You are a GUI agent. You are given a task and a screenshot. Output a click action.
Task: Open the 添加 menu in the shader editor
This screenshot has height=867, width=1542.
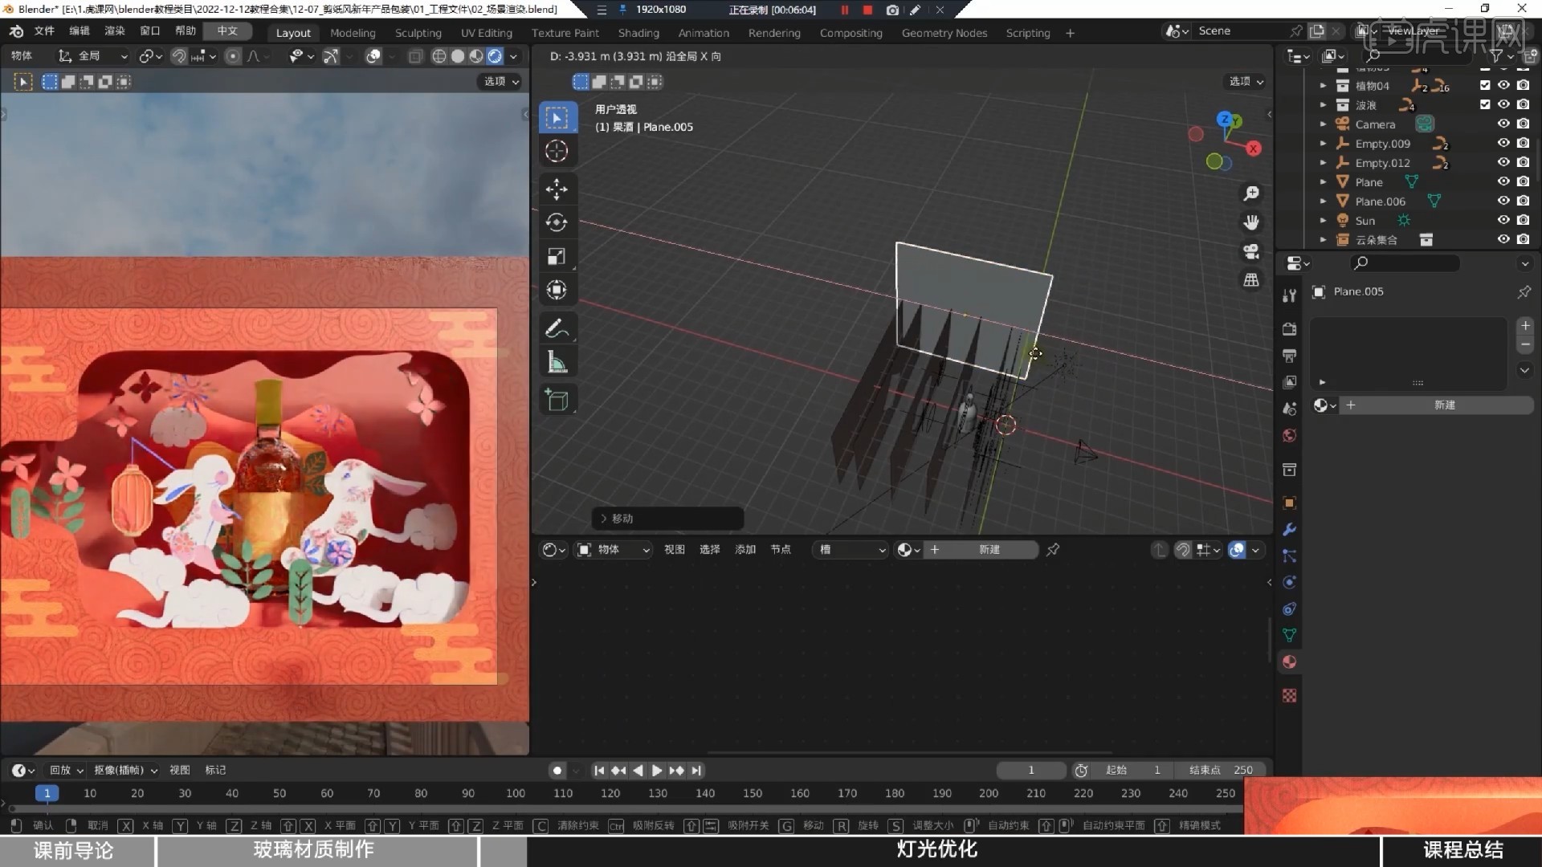[745, 550]
